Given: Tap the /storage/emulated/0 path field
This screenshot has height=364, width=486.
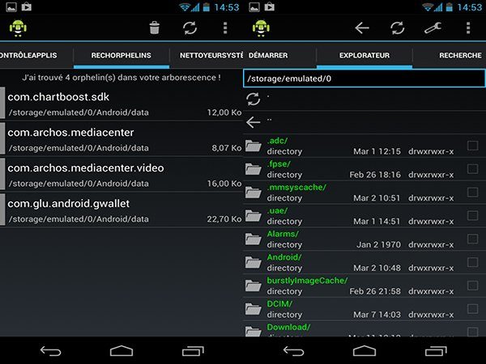Looking at the screenshot, I should point(364,78).
